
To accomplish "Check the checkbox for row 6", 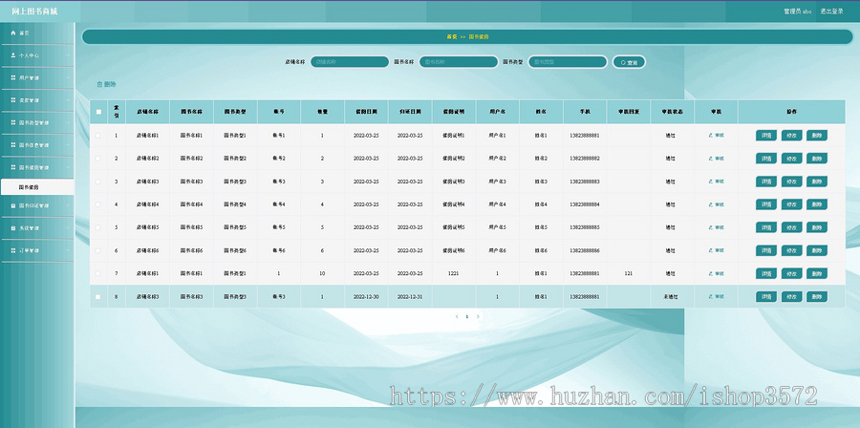I will point(98,250).
